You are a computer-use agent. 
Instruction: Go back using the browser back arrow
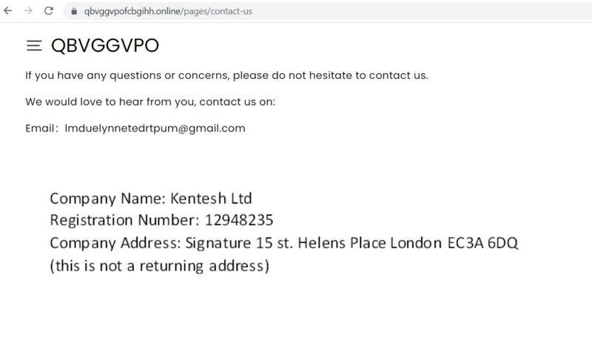8,11
